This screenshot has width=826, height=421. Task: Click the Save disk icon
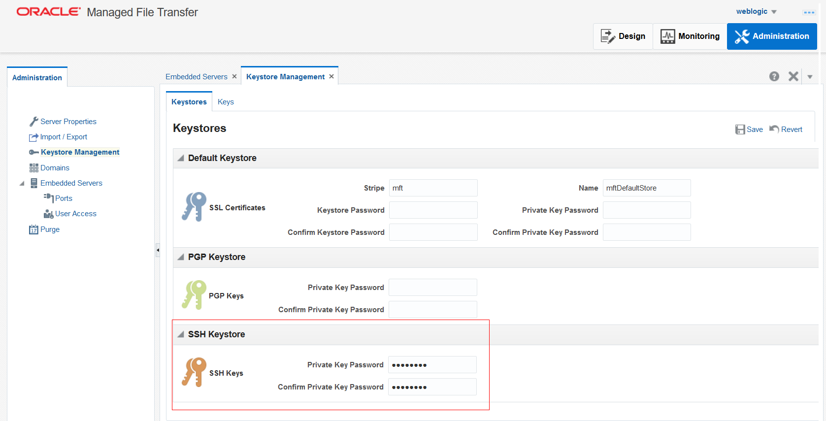pos(740,130)
